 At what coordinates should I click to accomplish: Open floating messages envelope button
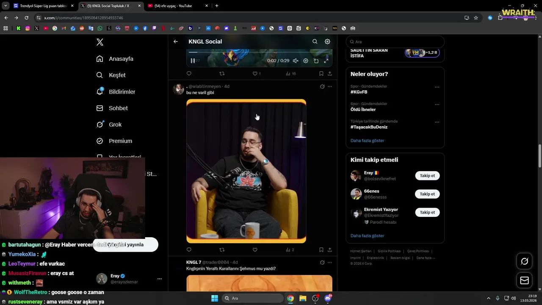pyautogui.click(x=524, y=280)
